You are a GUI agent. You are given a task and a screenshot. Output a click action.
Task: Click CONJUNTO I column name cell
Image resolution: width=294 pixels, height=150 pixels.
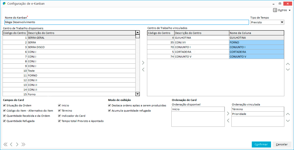(x=257, y=47)
